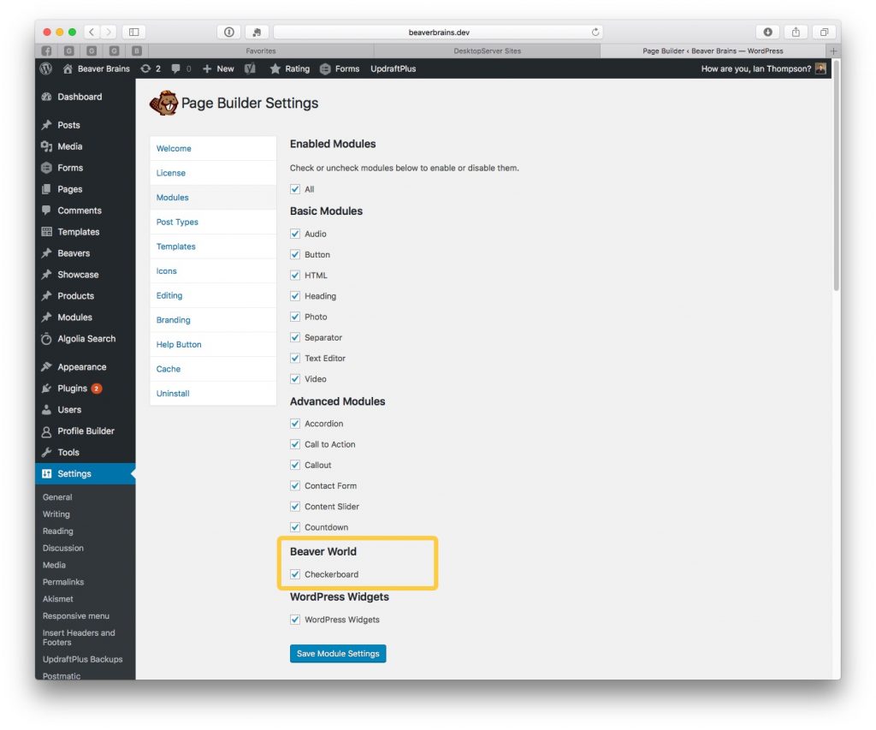876x730 pixels.
Task: Disable the HTML module checkbox
Action: click(x=295, y=275)
